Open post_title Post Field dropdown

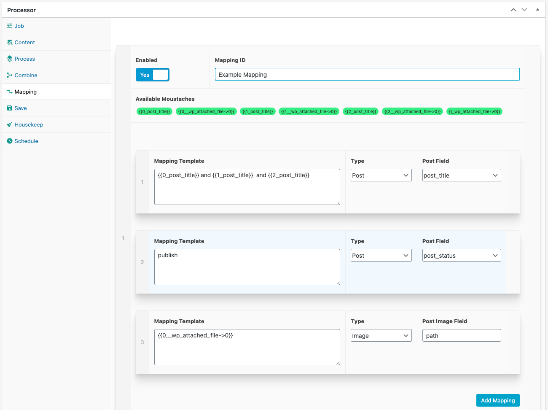coord(462,175)
